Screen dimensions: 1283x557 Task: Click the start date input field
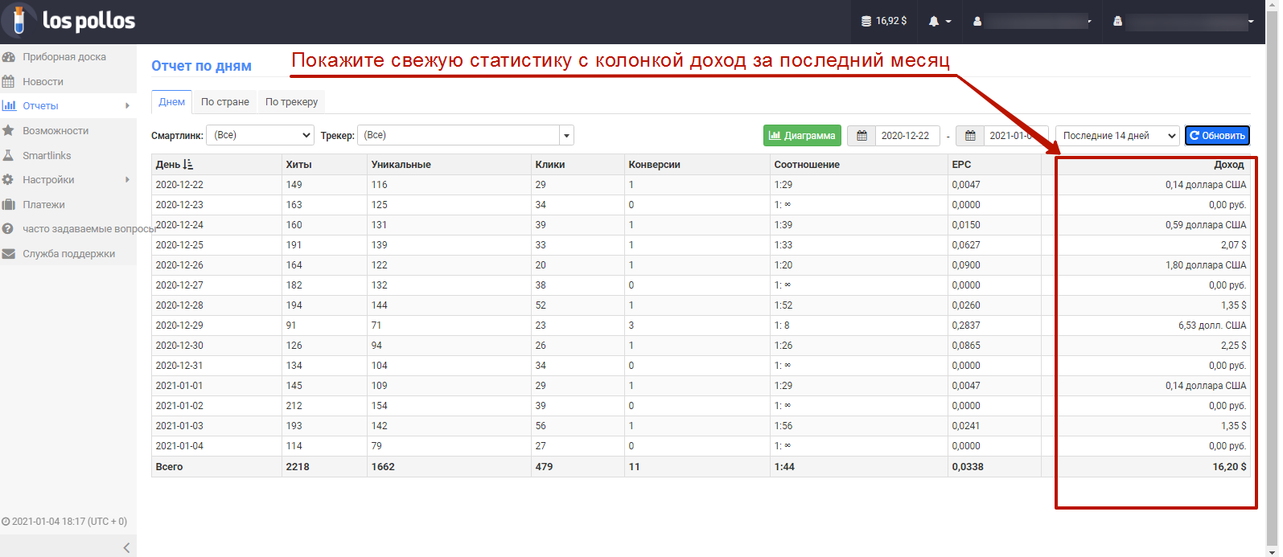click(907, 136)
